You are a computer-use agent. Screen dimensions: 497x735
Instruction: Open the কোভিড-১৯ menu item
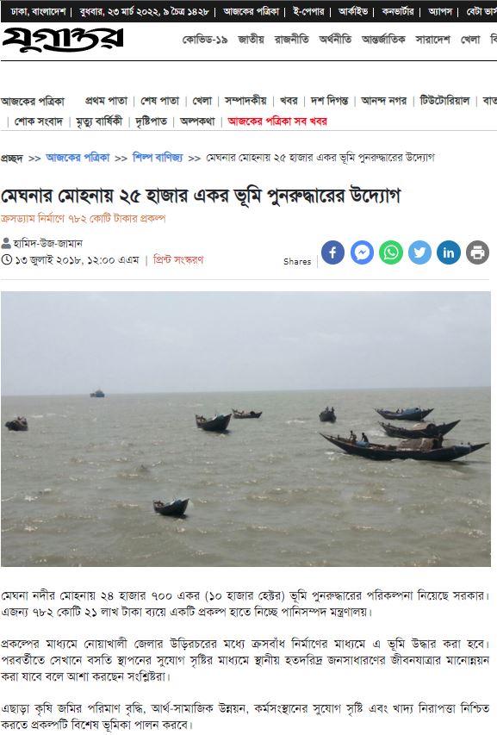click(204, 40)
